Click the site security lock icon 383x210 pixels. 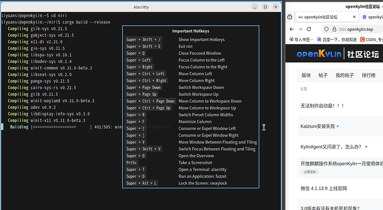[x=334, y=29]
